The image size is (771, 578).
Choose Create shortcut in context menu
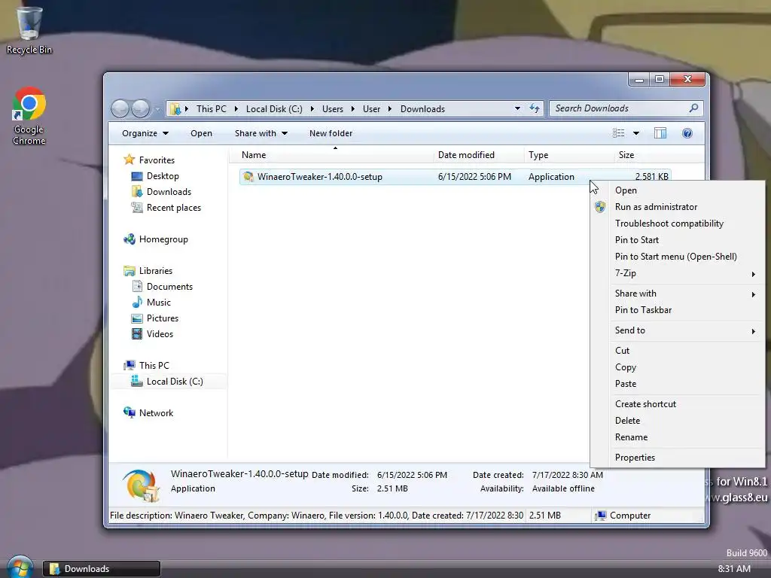tap(678, 404)
